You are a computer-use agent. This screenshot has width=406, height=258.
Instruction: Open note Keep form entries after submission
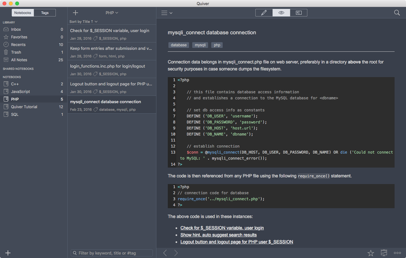pos(112,51)
